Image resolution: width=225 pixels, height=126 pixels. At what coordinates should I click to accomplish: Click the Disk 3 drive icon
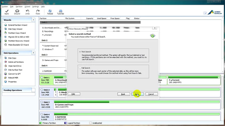(x=42, y=102)
